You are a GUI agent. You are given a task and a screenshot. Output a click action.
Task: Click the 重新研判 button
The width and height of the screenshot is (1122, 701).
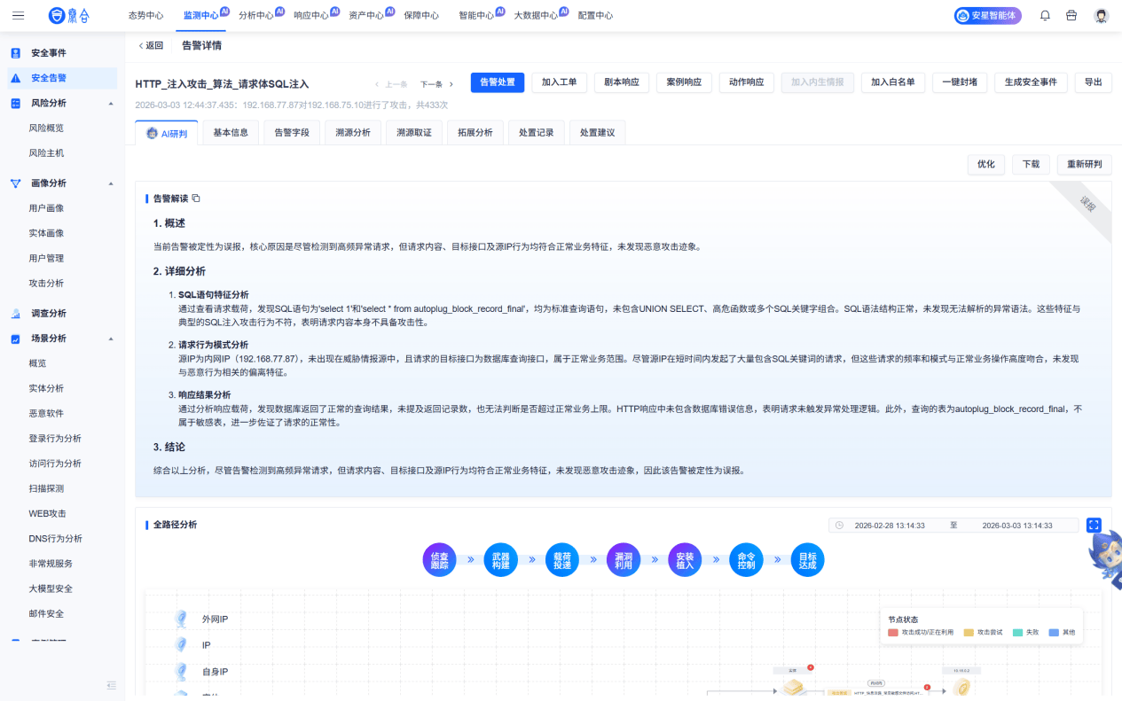1084,164
